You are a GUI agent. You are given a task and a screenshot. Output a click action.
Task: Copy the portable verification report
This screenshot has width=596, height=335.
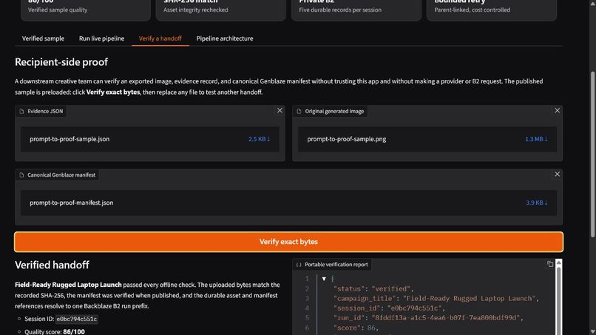coord(550,264)
